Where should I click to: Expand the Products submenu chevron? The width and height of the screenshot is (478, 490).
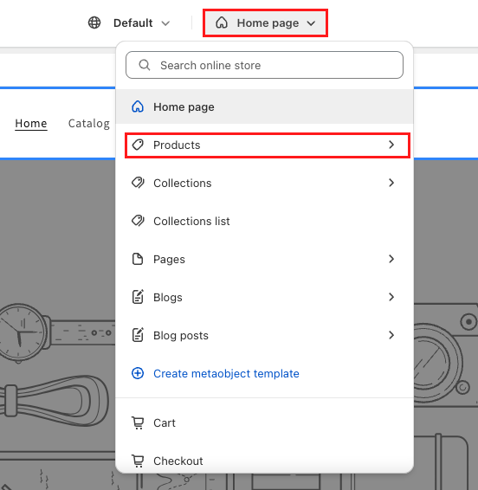click(391, 145)
